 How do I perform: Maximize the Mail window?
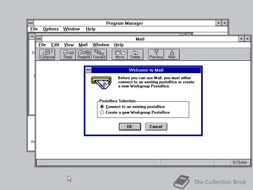coord(248,39)
